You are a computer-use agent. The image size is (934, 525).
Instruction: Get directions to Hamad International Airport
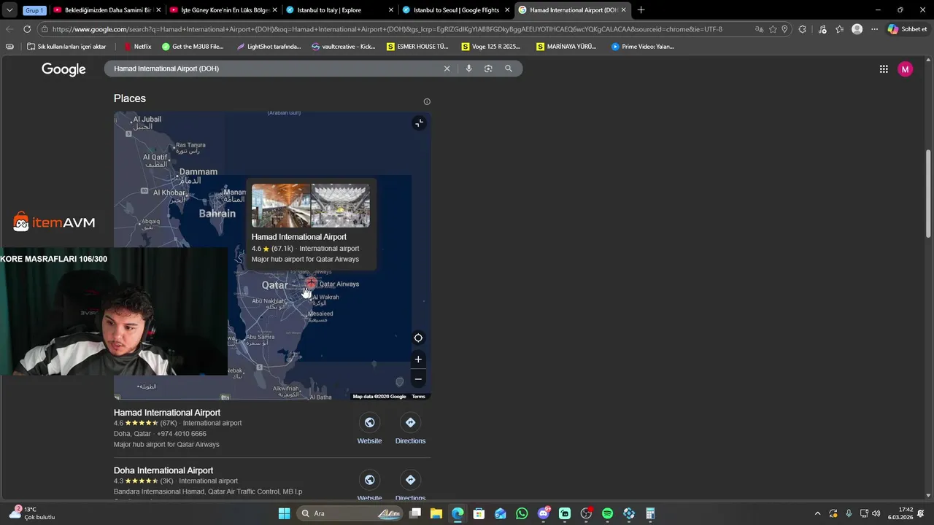pos(410,429)
